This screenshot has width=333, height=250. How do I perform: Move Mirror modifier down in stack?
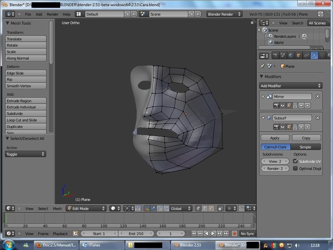pyautogui.click(x=308, y=105)
